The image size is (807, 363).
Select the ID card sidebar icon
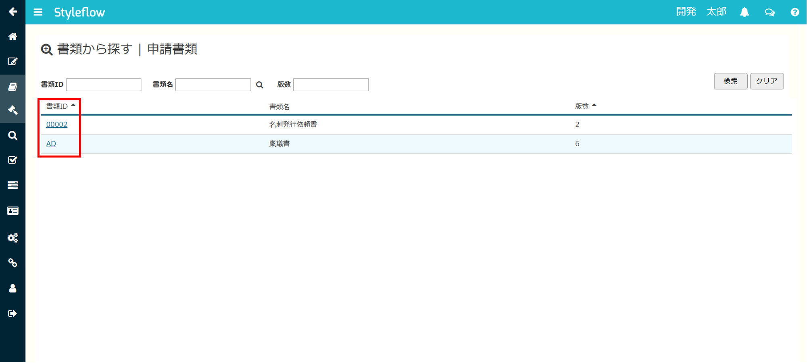point(13,211)
